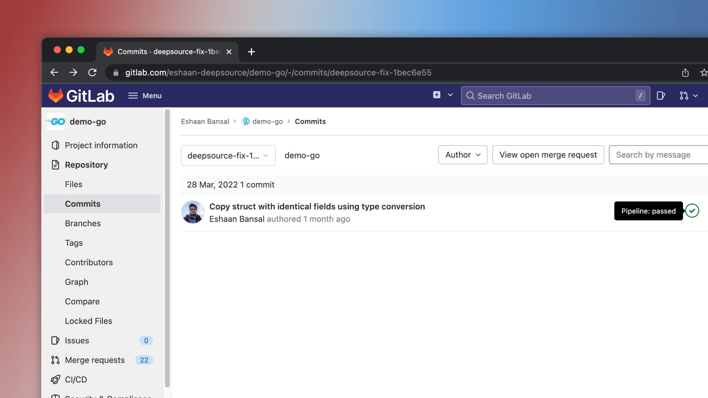Viewport: 708px width, 398px height.
Task: Open the hamburger Menu in GitLab header
Action: 145,96
